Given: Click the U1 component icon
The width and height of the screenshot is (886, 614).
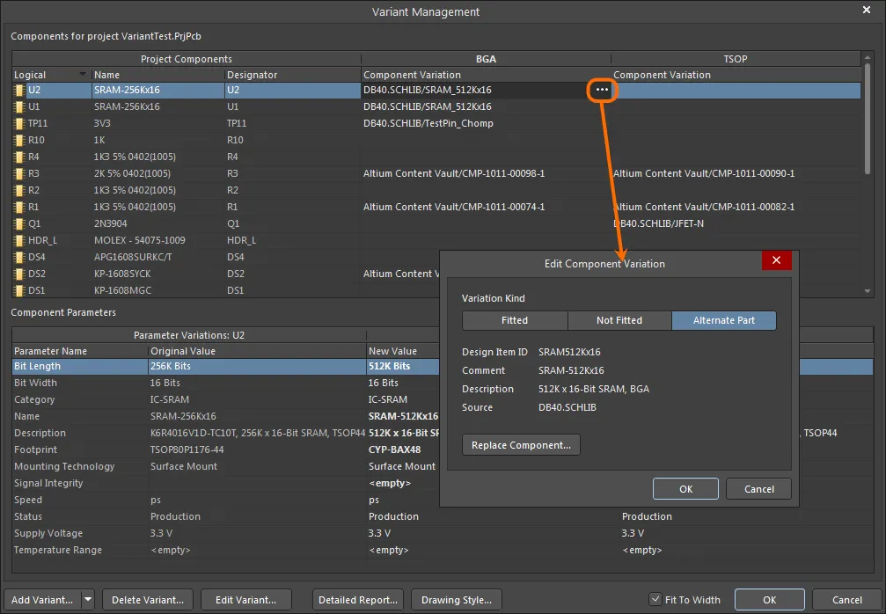Looking at the screenshot, I should pyautogui.click(x=19, y=106).
